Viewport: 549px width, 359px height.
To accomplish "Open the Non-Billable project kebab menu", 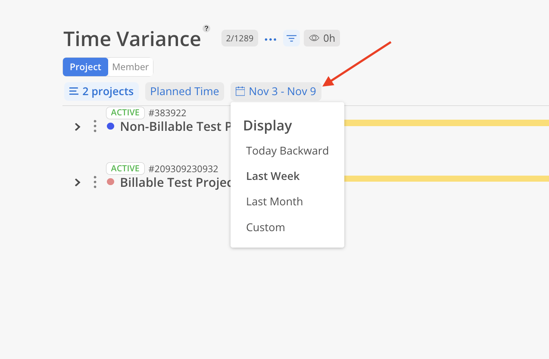I will pos(95,127).
